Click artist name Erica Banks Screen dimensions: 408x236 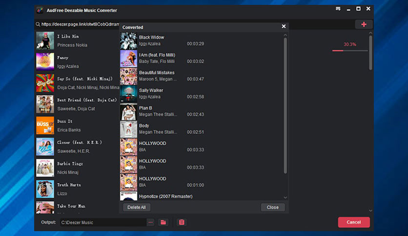69,130
